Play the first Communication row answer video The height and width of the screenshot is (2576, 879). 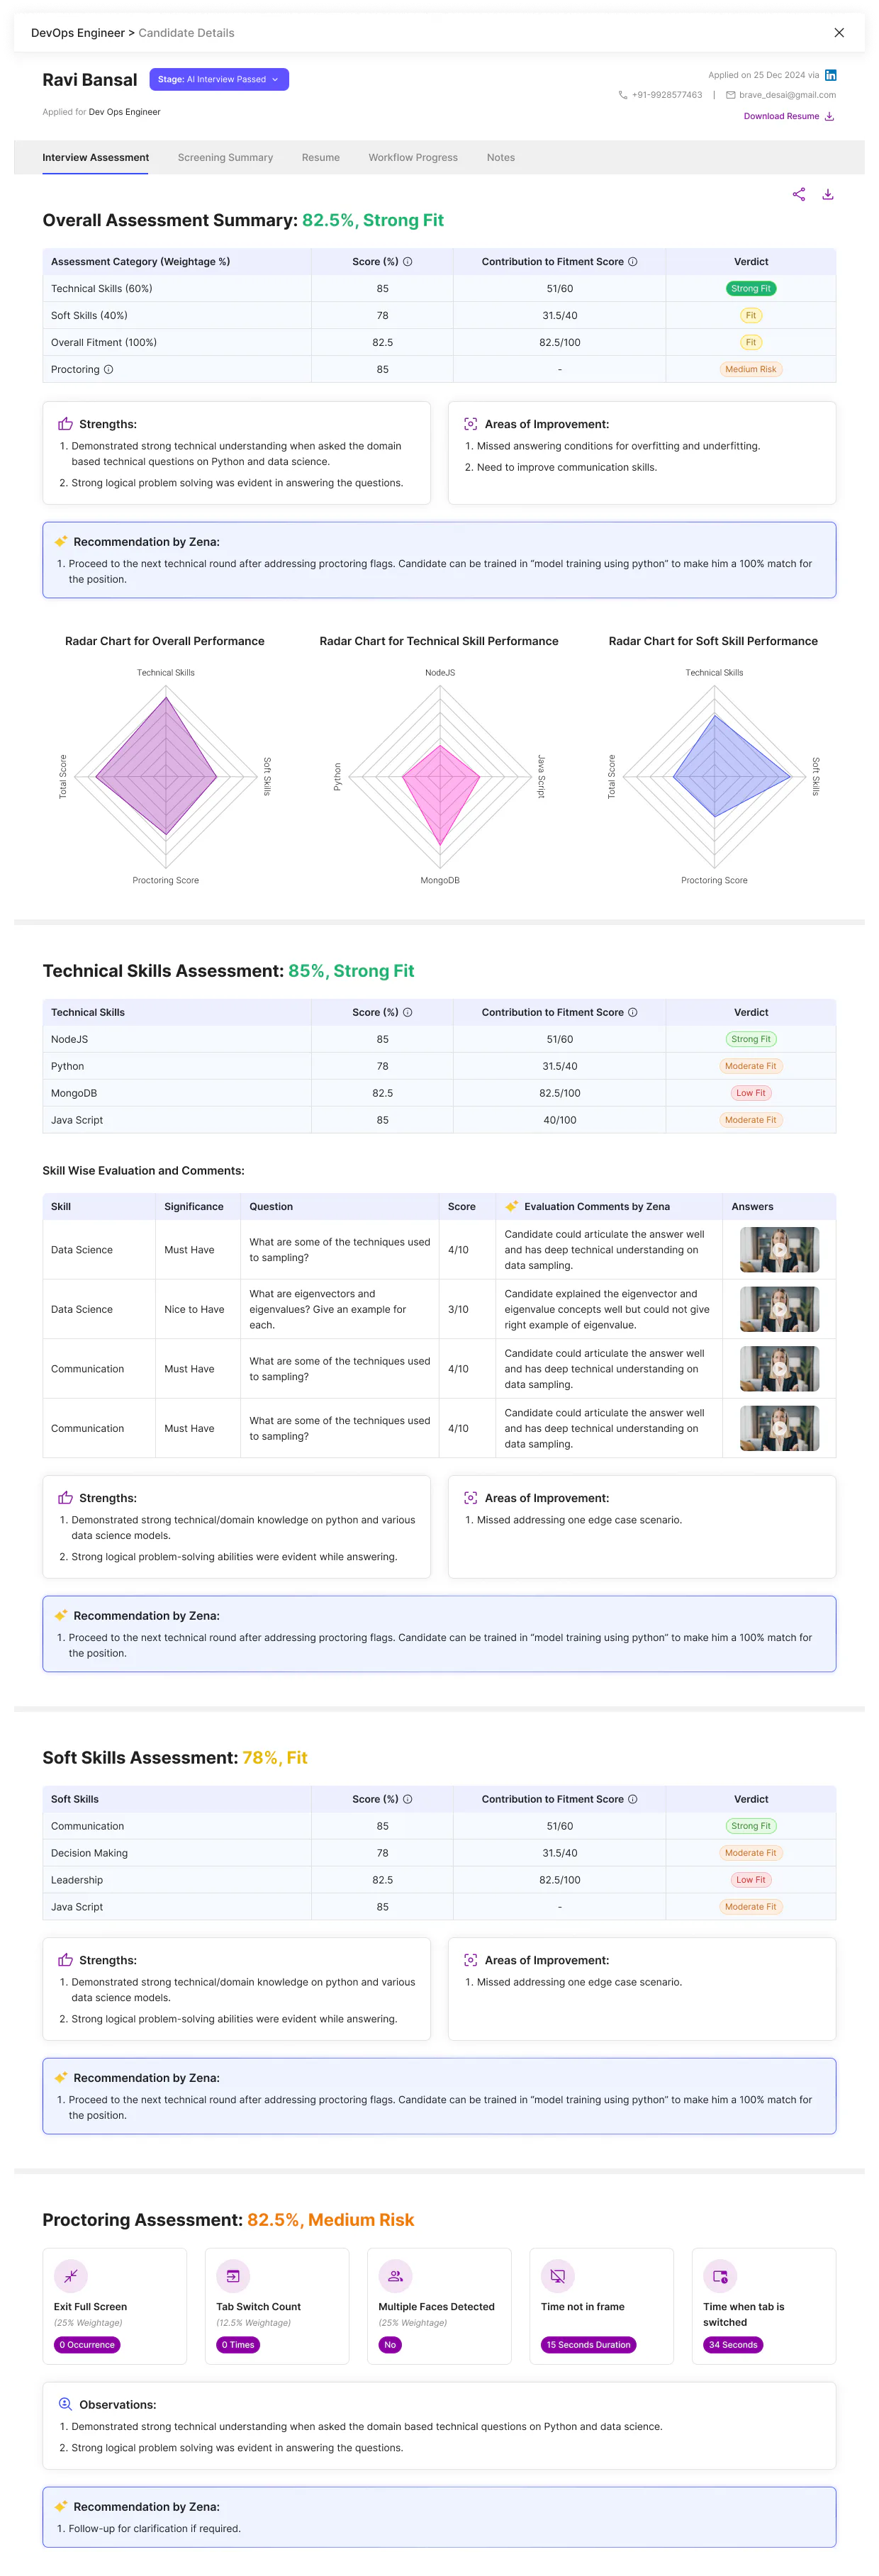[x=779, y=1369]
